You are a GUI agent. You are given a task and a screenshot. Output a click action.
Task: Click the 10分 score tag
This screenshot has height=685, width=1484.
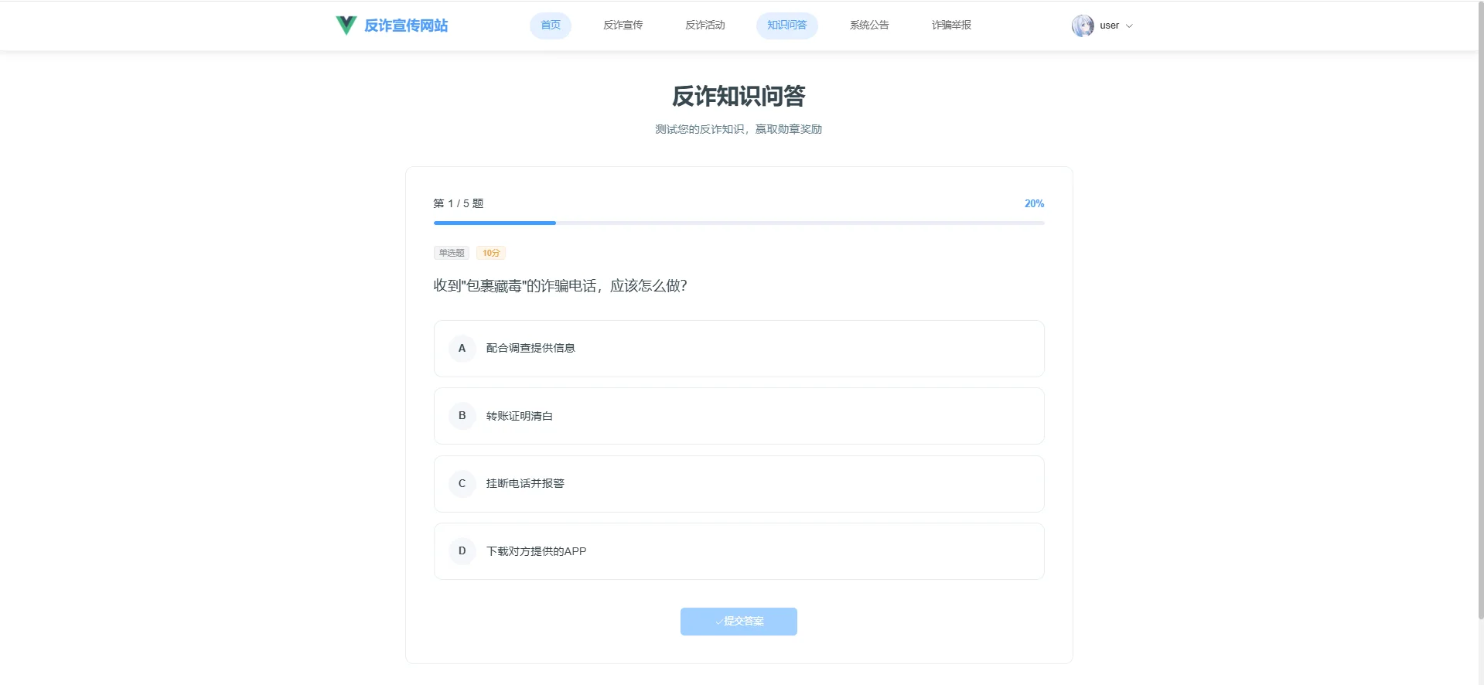pos(491,253)
